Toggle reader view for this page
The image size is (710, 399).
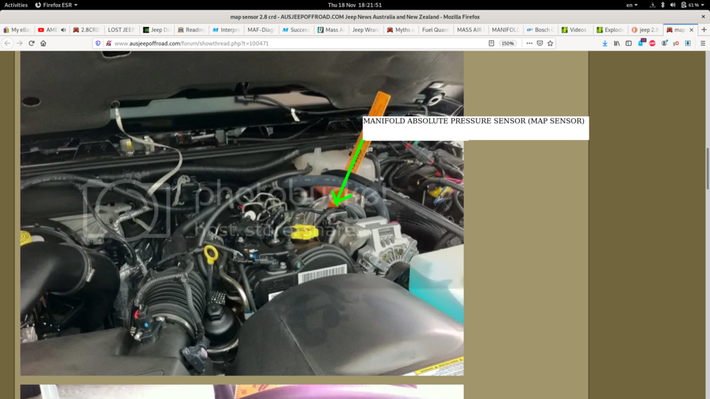coord(492,44)
